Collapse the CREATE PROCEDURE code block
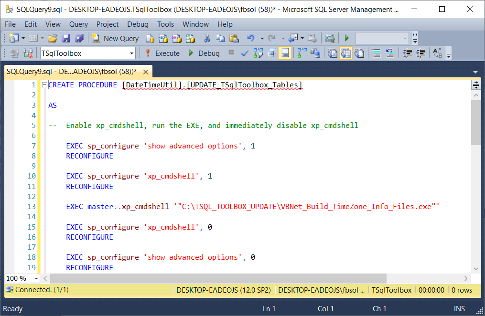This screenshot has height=316, width=485. [44, 85]
